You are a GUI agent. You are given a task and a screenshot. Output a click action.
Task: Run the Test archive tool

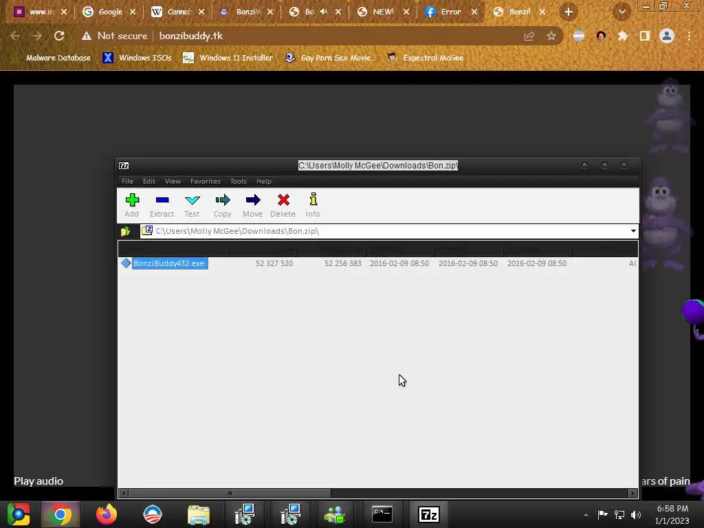192,206
